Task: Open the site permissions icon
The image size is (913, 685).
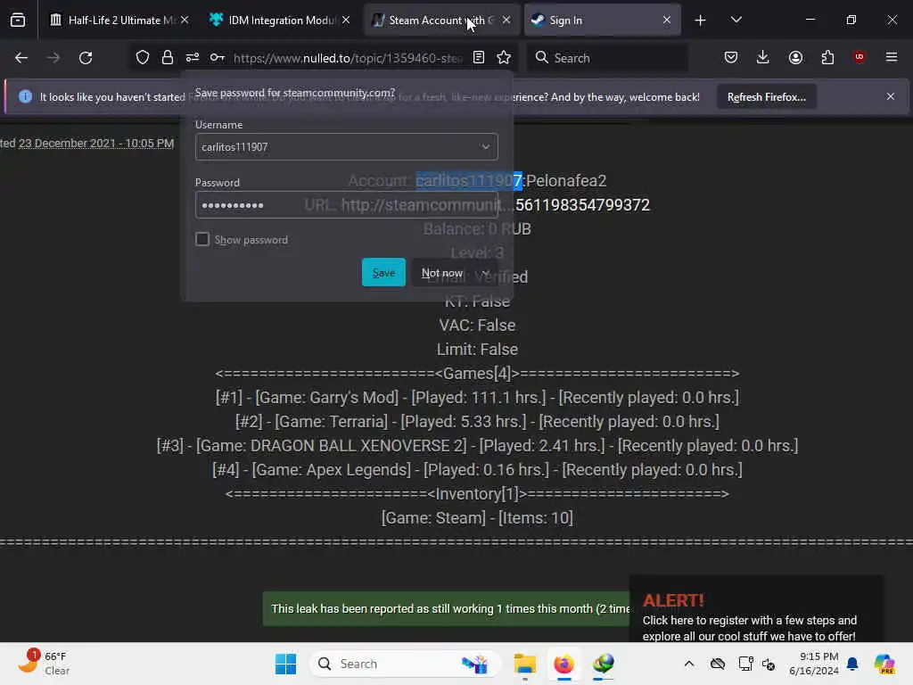Action: coord(193,57)
